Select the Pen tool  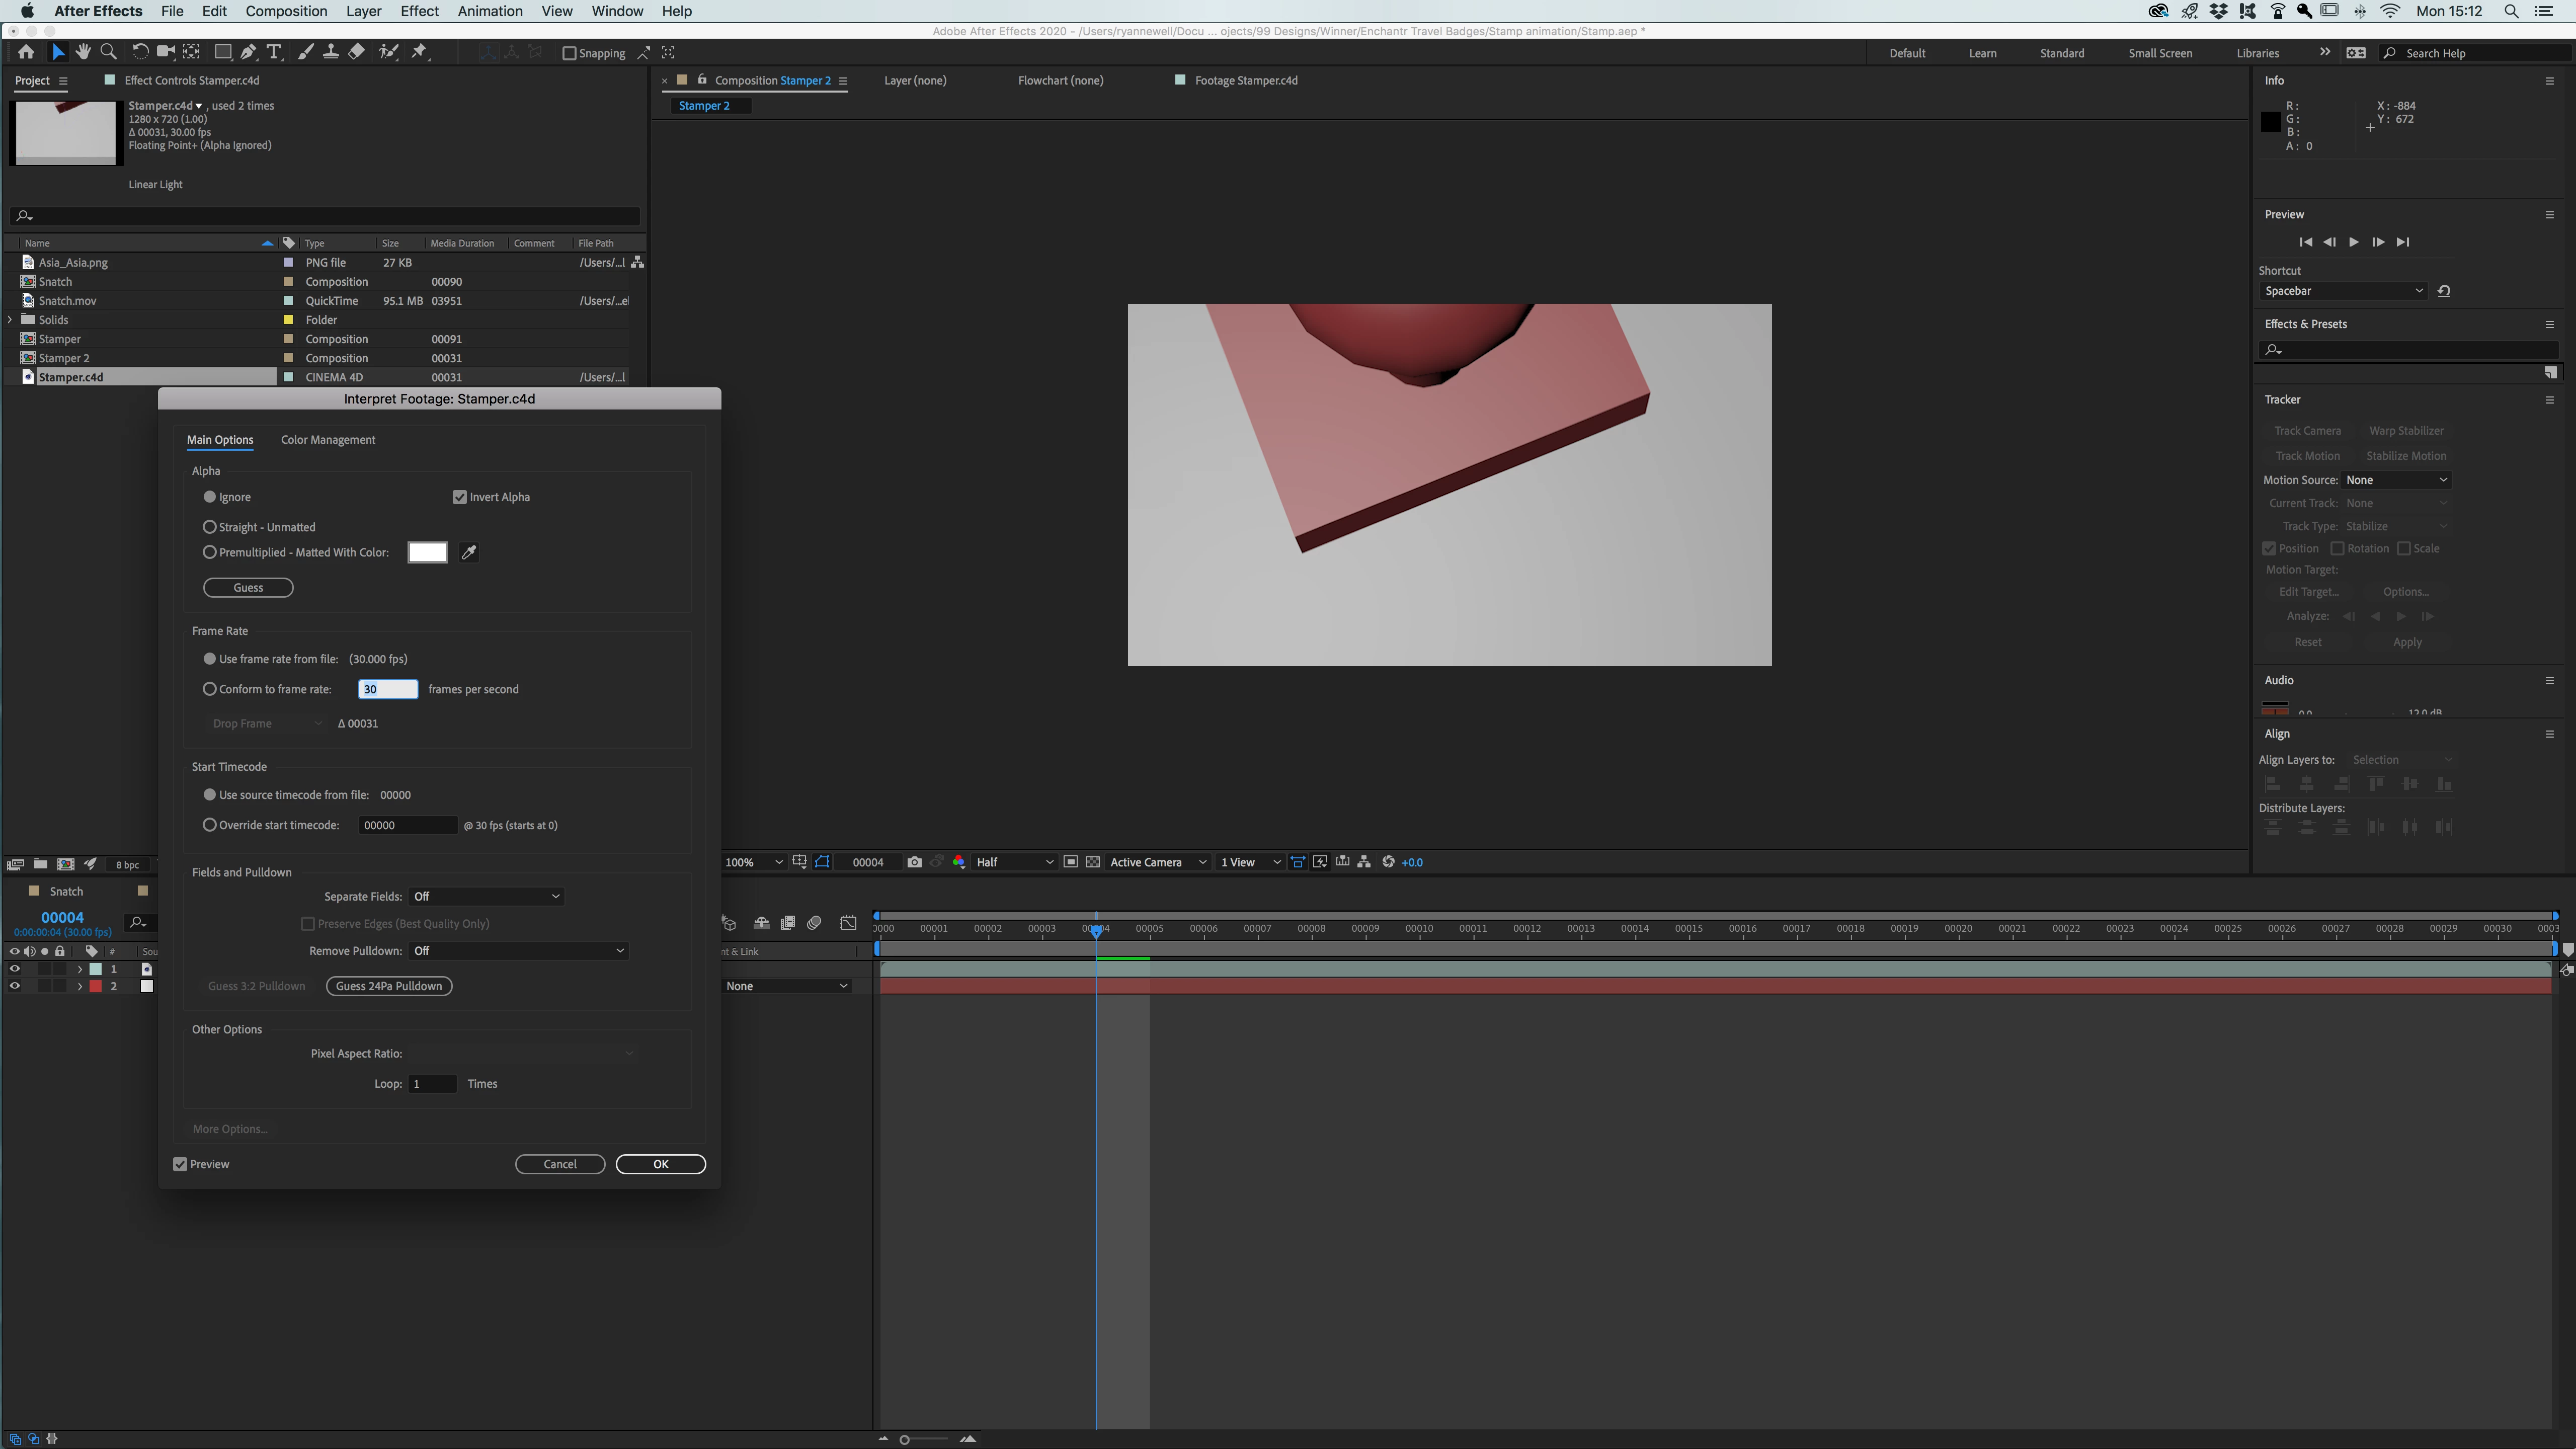point(248,52)
